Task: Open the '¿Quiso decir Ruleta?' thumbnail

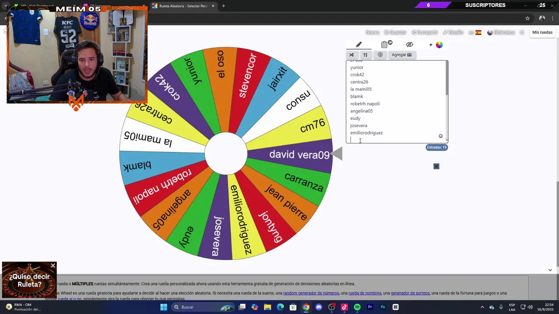Action: [x=29, y=280]
